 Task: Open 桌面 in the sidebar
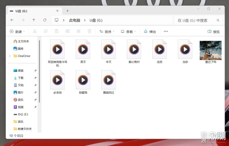pos(18,71)
